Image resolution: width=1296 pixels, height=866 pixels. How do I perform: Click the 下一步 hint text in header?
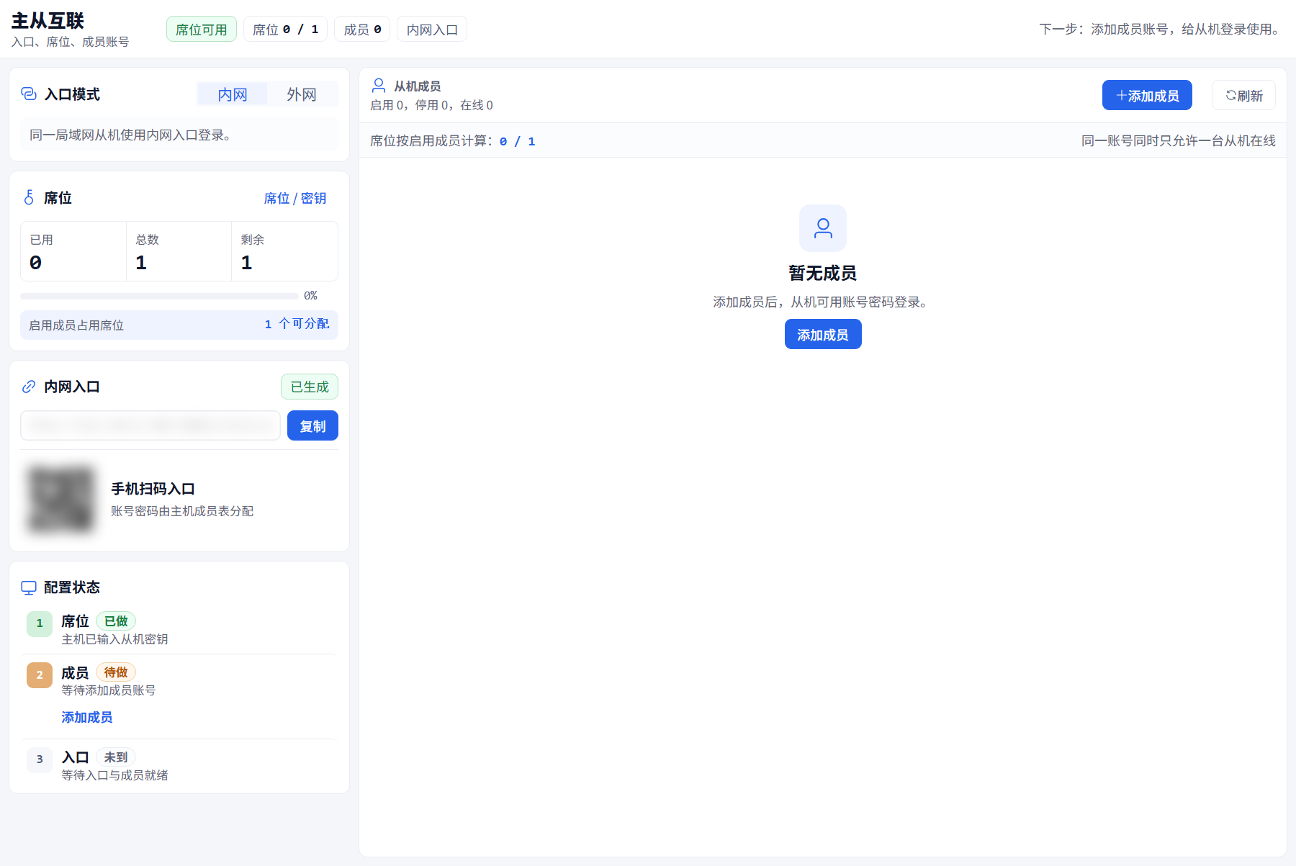[1161, 29]
